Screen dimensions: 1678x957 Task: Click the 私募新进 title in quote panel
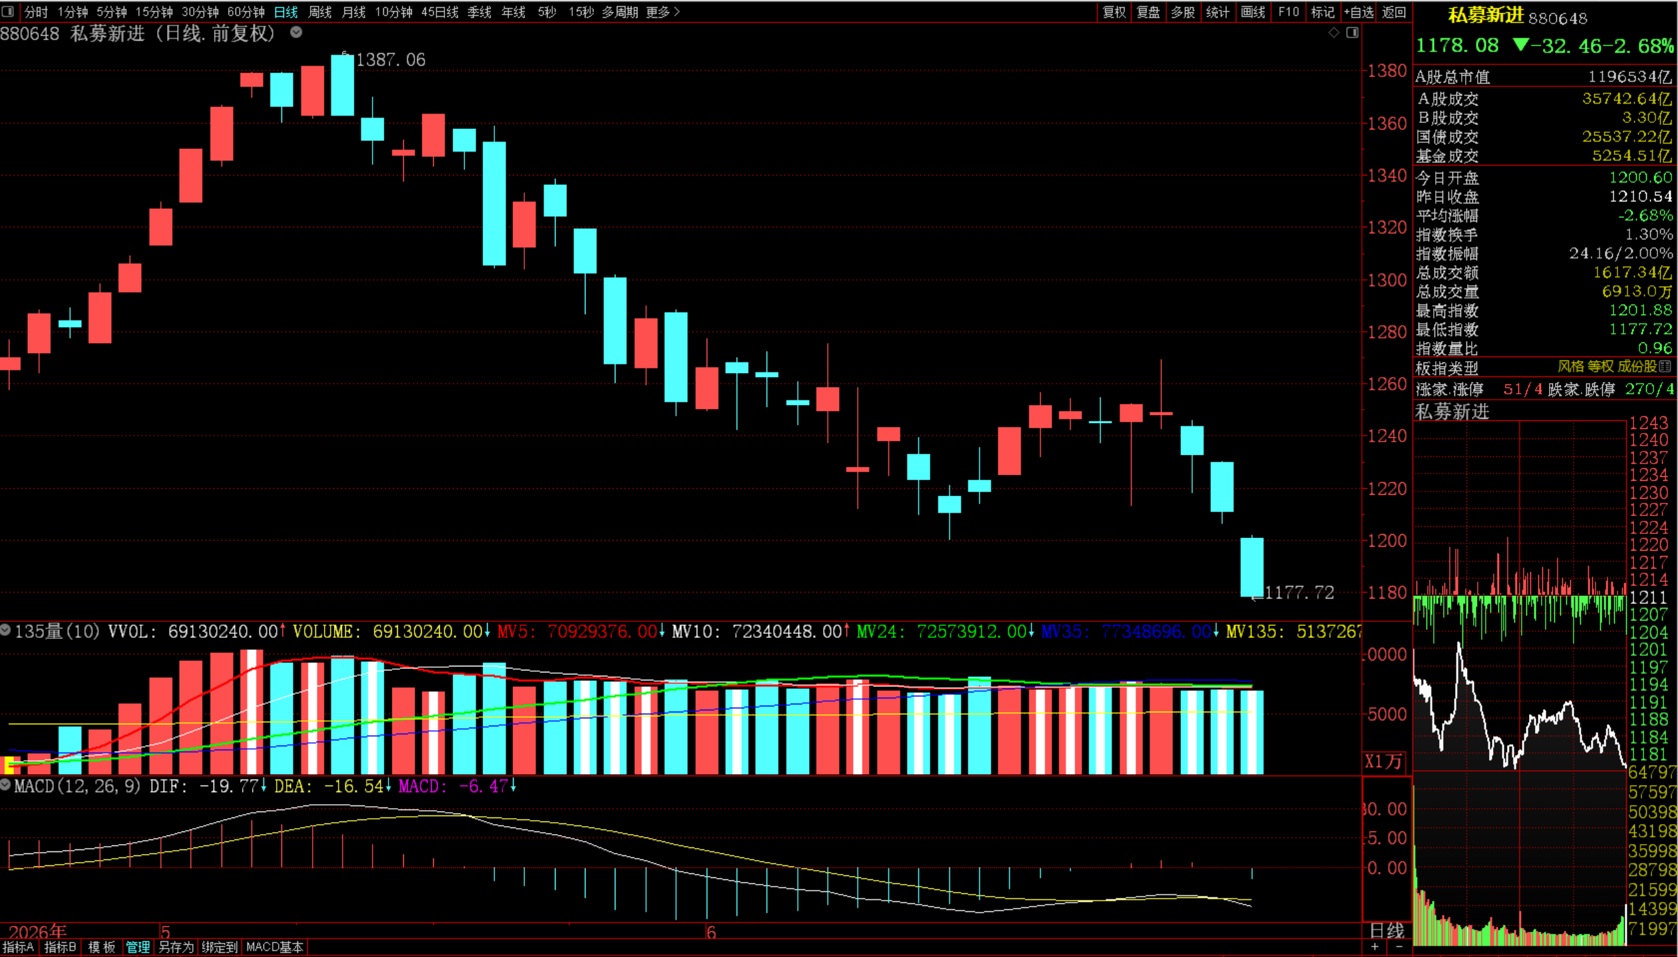[x=1486, y=15]
